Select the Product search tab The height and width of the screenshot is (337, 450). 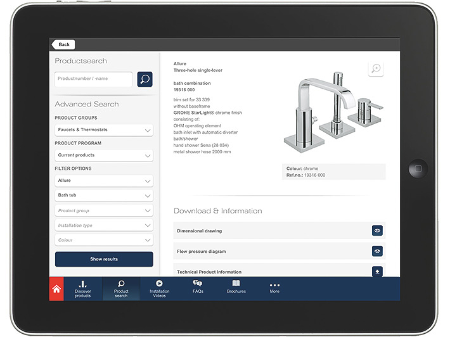121,289
